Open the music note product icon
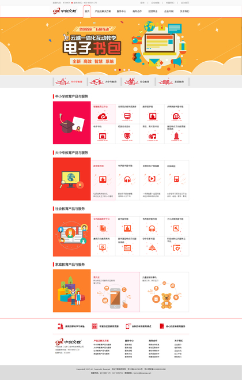The width and height of the screenshot is (242, 380). [x=152, y=136]
